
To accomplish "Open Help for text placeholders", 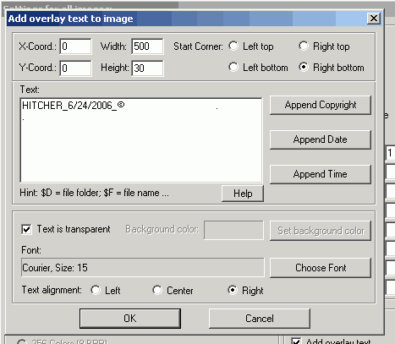I will coord(243,194).
